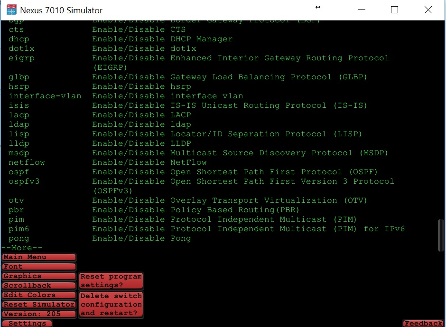Click the 'lisp' feature name
This screenshot has width=446, height=327.
point(19,134)
